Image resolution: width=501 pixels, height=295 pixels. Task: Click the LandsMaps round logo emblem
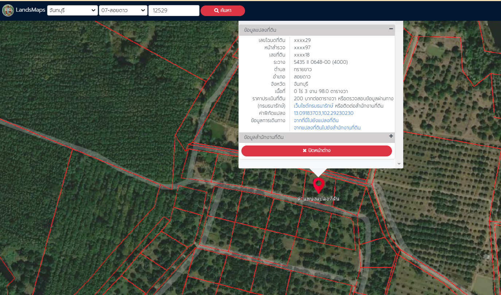coord(8,11)
